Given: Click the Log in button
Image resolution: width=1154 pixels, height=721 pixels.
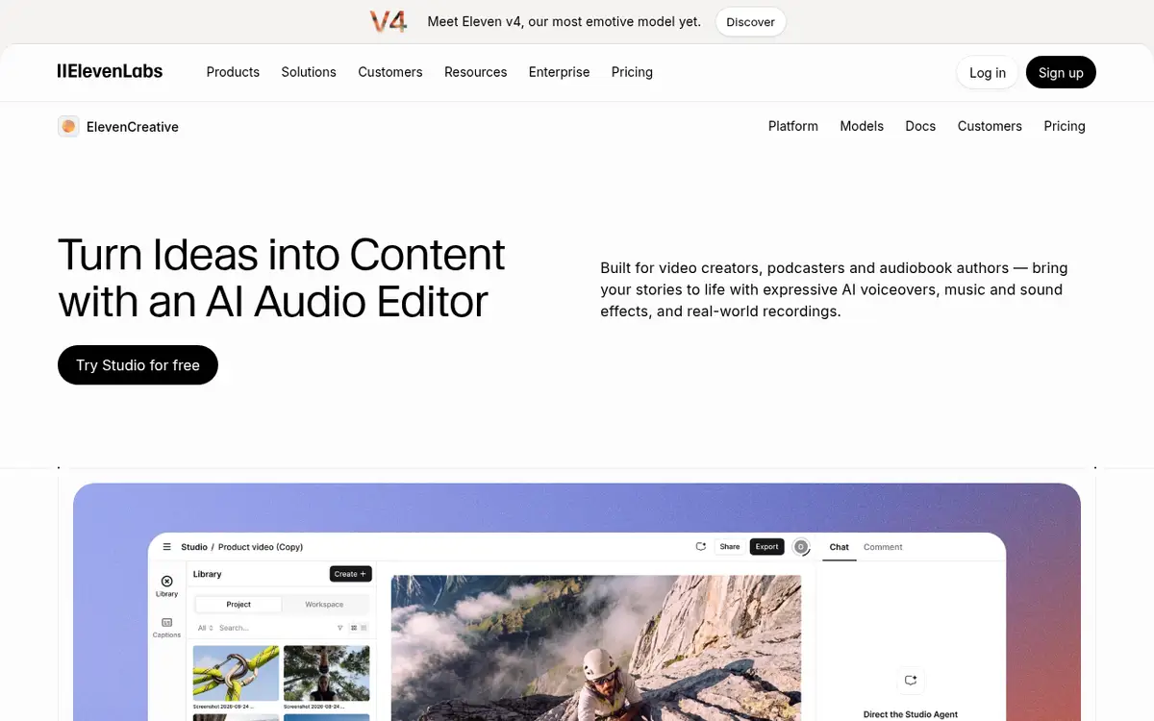Looking at the screenshot, I should tap(988, 72).
